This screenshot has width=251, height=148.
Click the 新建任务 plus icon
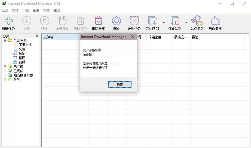(8, 21)
